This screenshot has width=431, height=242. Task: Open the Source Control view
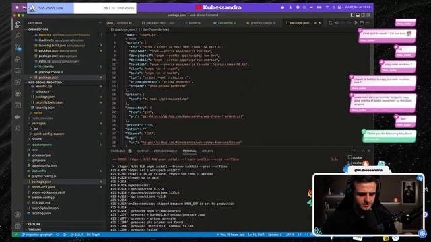click(x=18, y=48)
